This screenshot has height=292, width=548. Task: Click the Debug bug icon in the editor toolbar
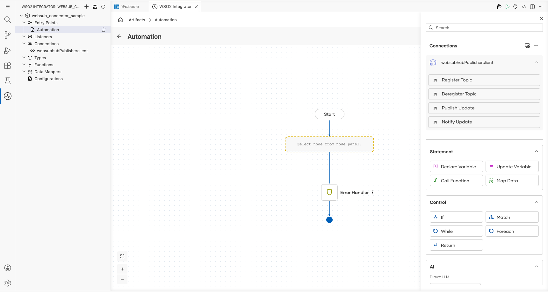[516, 6]
